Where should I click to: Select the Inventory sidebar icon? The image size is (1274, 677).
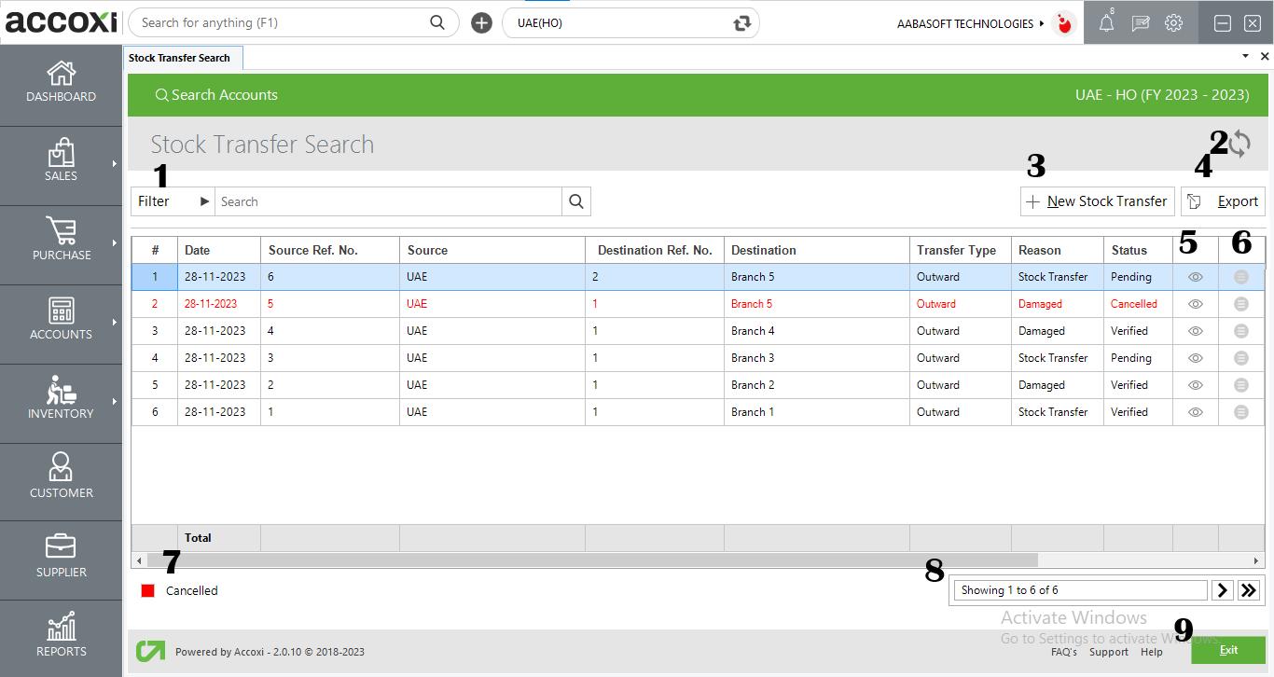pos(61,401)
